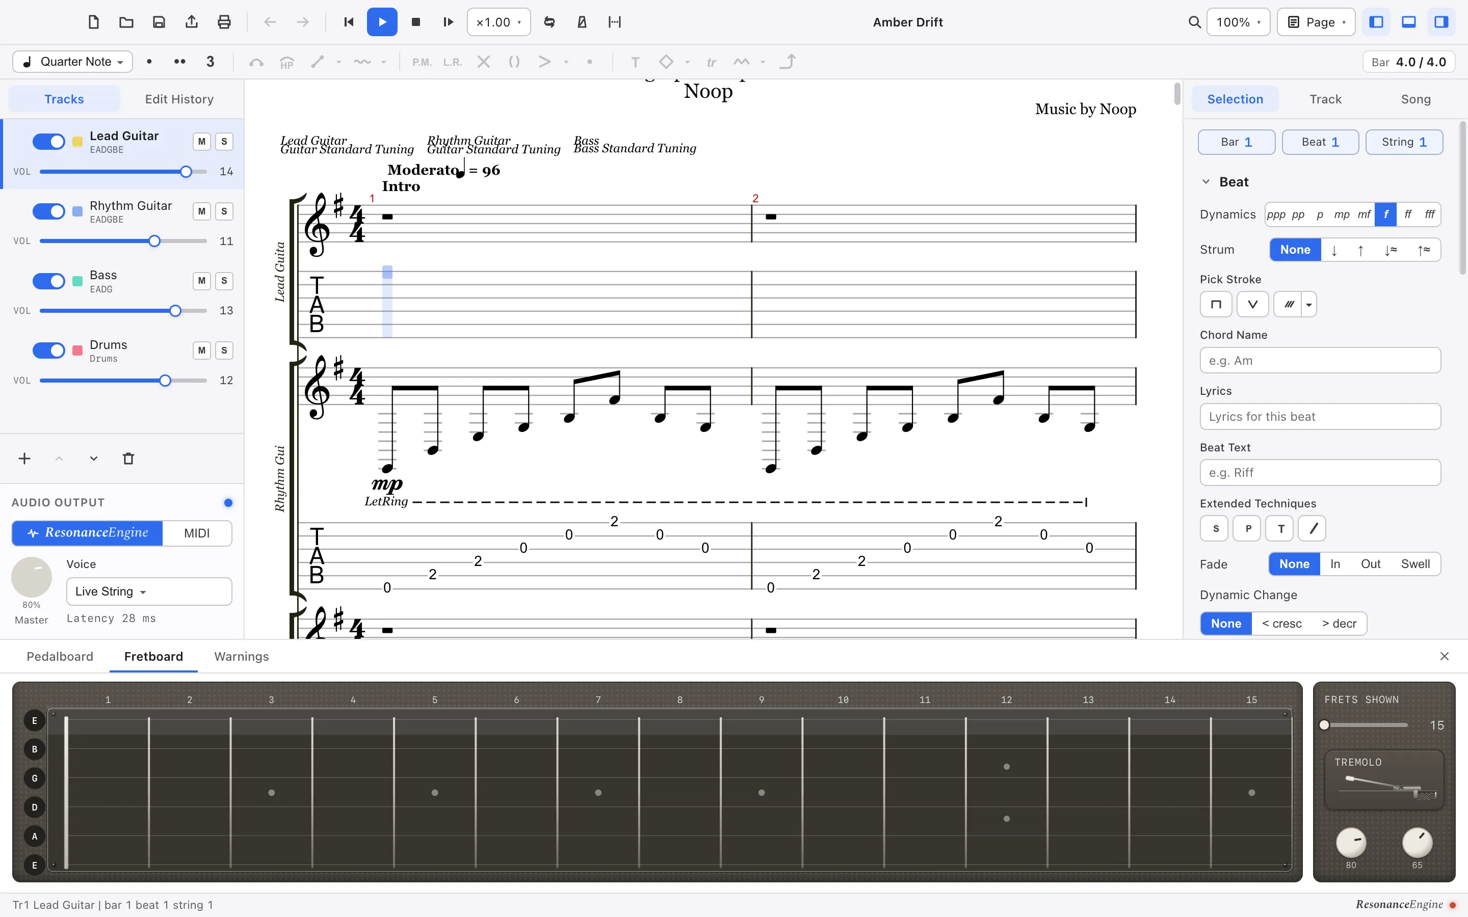Toggle loop playback icon
This screenshot has width=1468, height=917.
549,22
